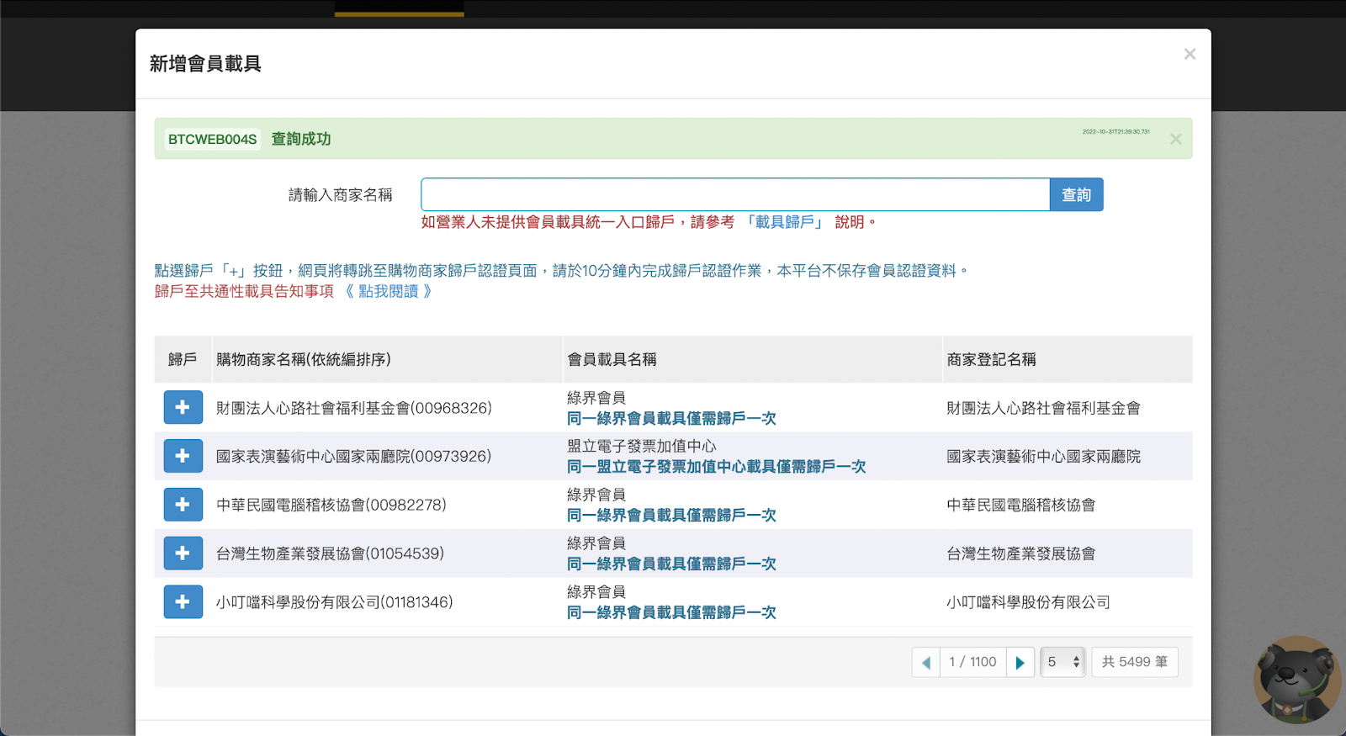This screenshot has width=1346, height=736.
Task: Click plus button for 國家表演藝術中心國家兩廳院 row
Action: pyautogui.click(x=183, y=456)
